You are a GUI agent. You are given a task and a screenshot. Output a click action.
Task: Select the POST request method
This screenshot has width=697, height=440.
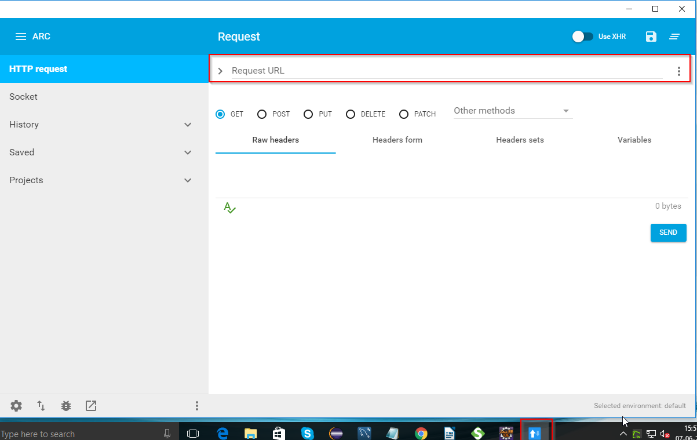point(262,114)
